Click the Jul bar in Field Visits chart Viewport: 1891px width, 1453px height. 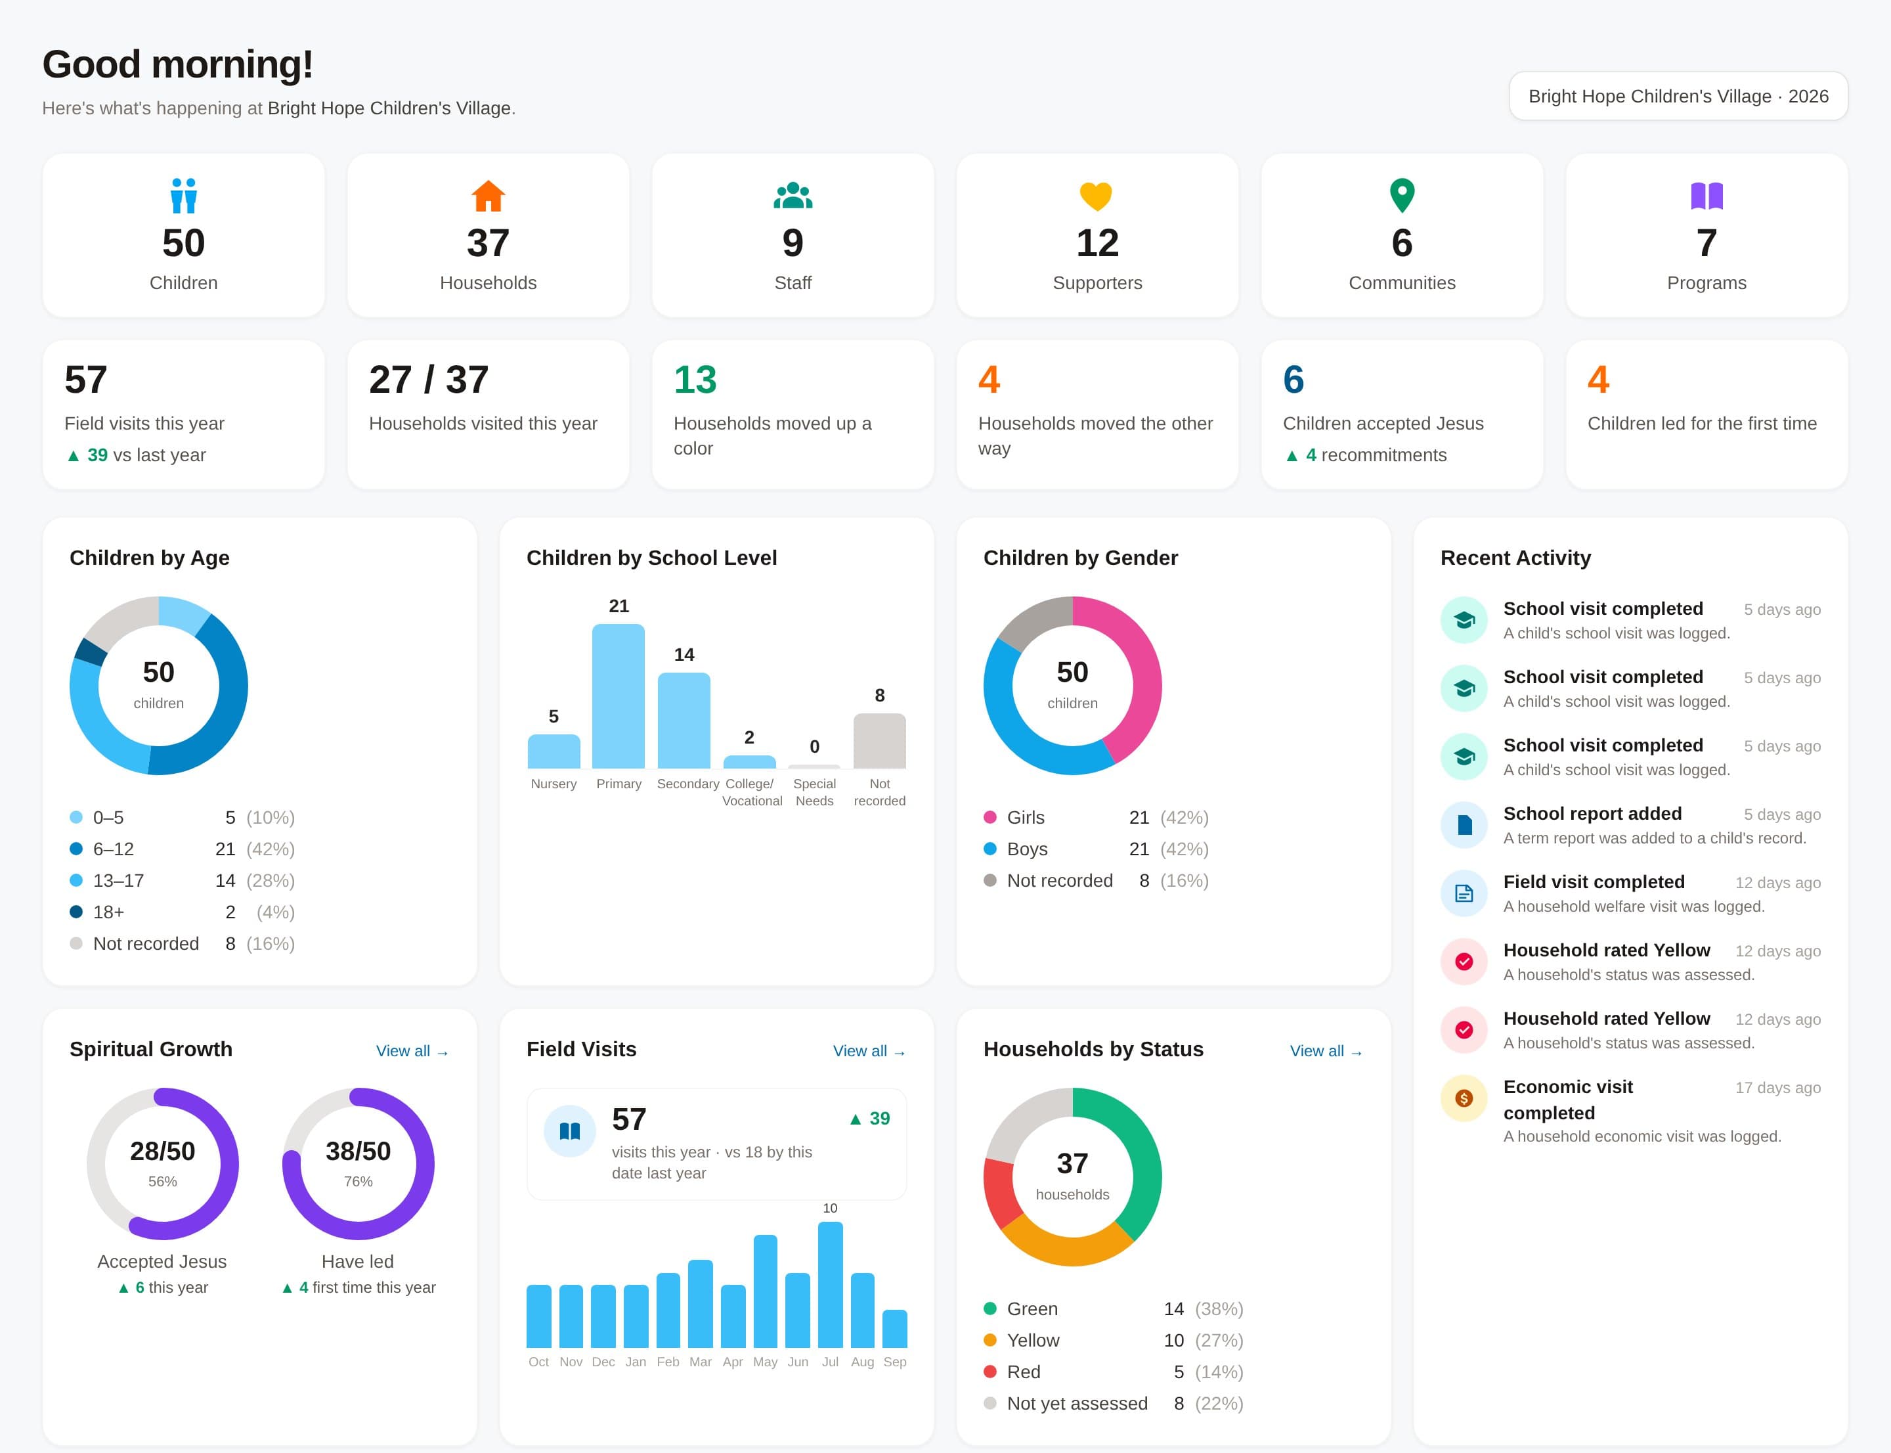click(830, 1284)
